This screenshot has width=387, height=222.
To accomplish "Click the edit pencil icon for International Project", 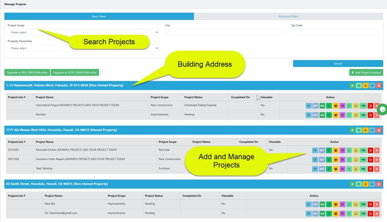I will point(308,106).
